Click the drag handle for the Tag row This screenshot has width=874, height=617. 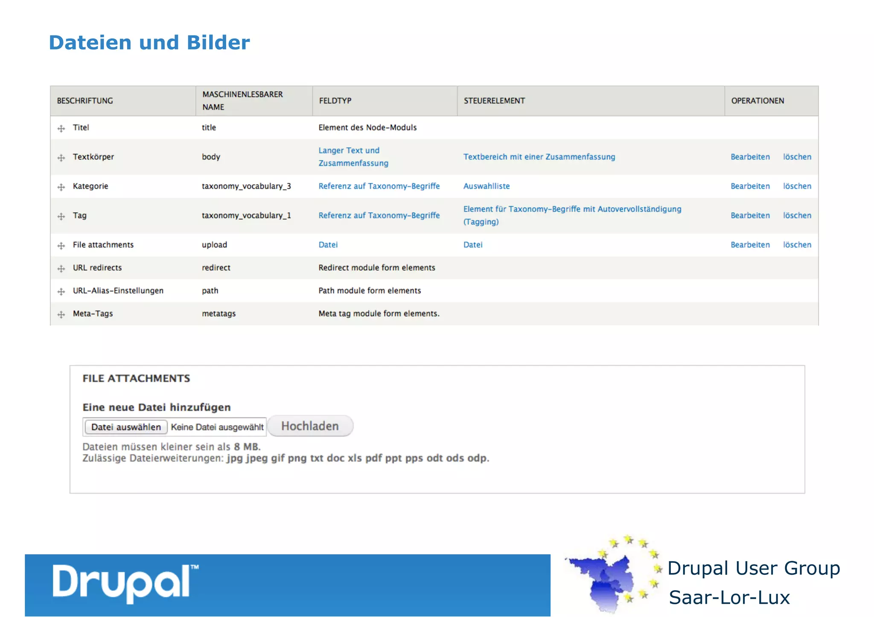61,216
